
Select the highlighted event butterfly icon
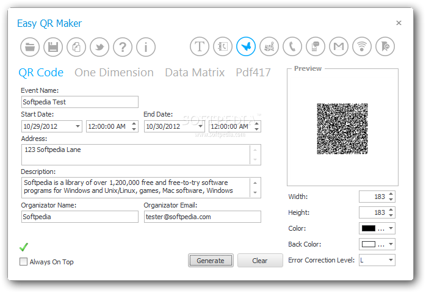pyautogui.click(x=246, y=46)
